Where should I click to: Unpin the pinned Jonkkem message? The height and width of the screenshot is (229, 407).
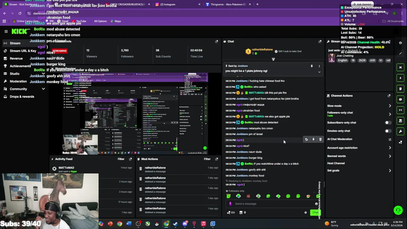[x=312, y=66]
